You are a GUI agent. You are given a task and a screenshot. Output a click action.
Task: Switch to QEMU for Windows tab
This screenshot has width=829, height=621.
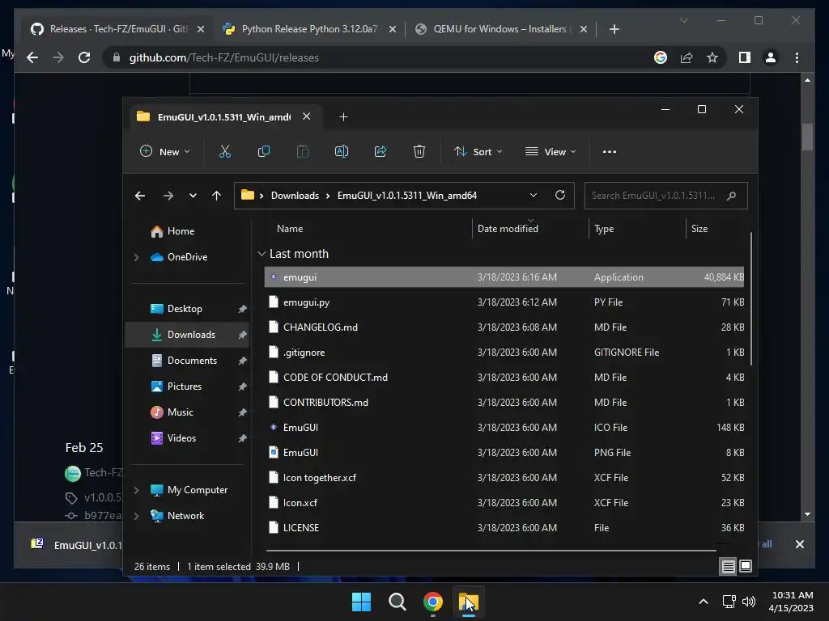click(502, 29)
